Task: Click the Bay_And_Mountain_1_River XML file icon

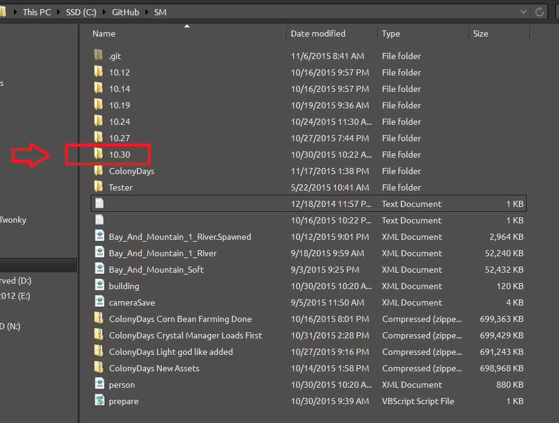Action: [x=100, y=252]
